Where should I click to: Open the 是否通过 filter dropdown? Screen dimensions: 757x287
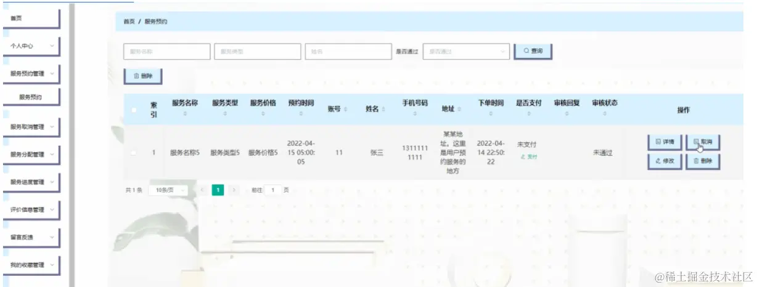[466, 52]
